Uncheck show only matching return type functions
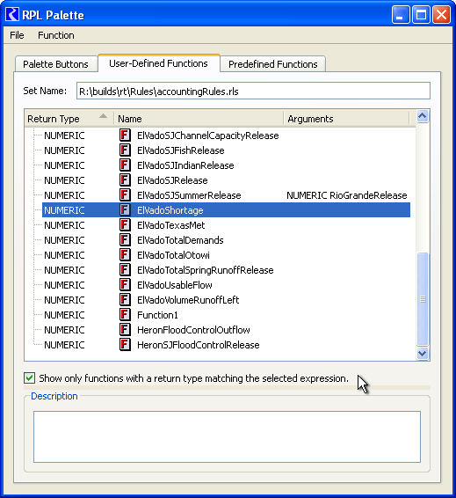The width and height of the screenshot is (456, 498). click(30, 378)
